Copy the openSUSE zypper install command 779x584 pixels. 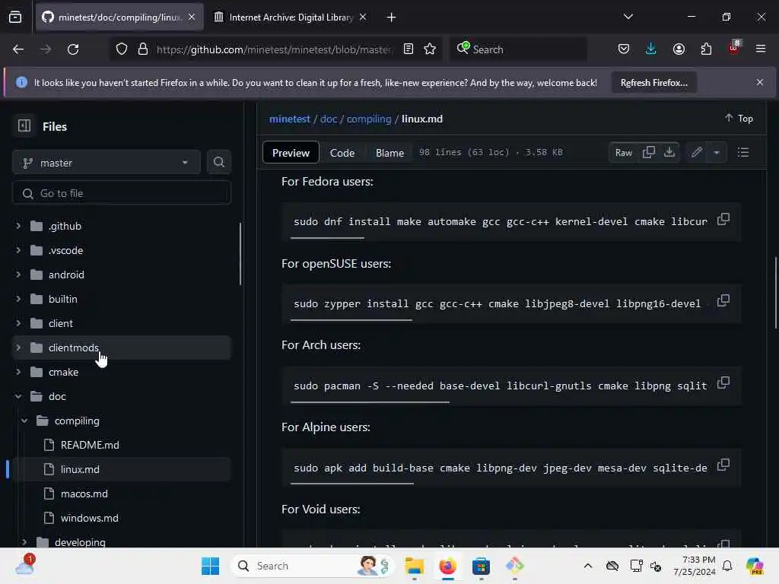723,301
